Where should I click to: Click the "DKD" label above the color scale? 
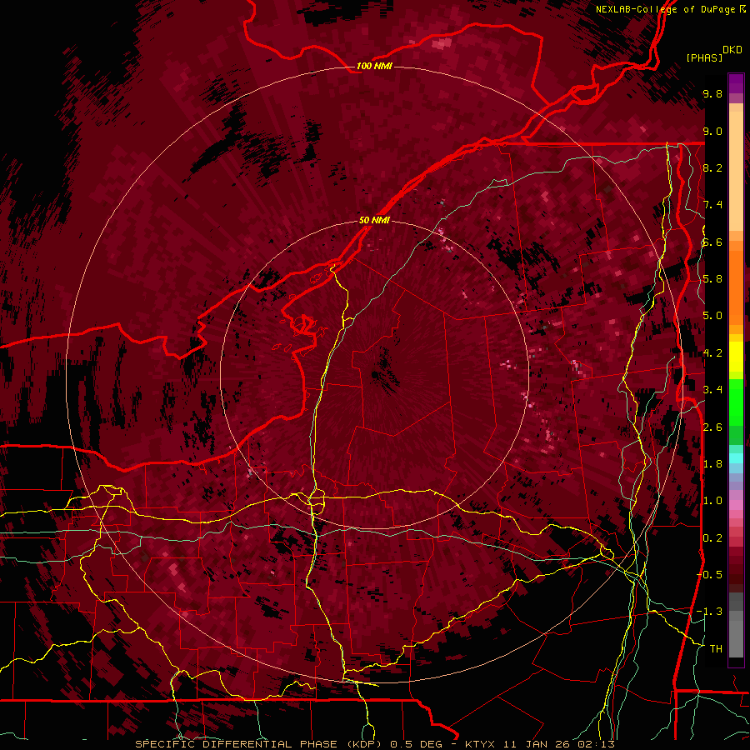[732, 50]
